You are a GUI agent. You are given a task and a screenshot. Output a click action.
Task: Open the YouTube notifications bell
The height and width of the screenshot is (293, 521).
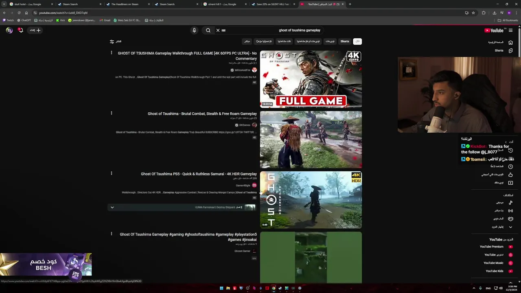(20, 30)
